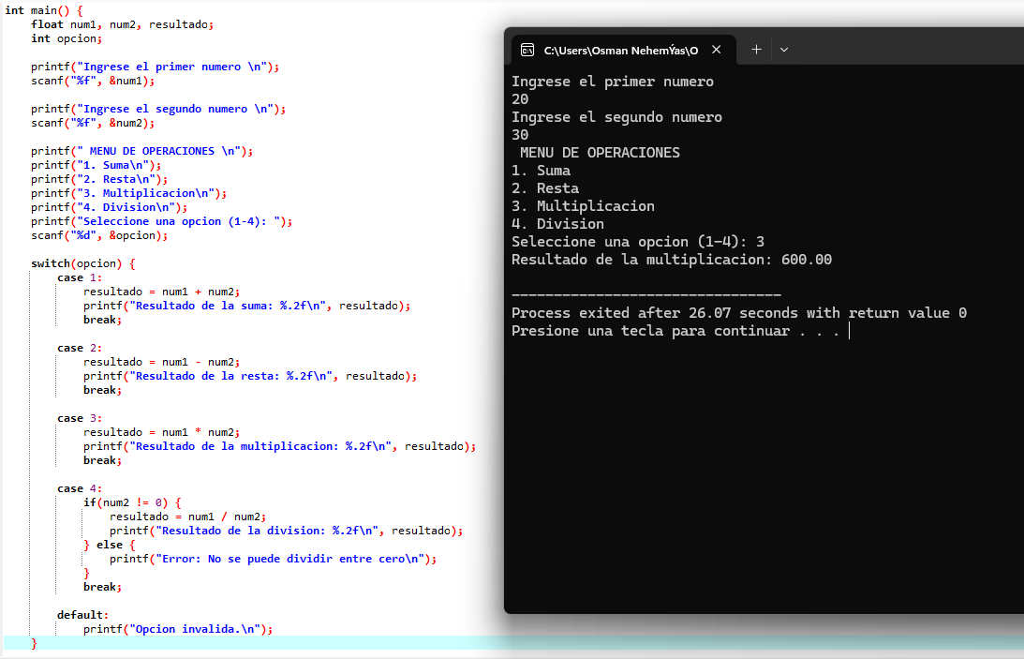Open a new terminal tab with plus button
Screen dimensions: 1024x659
pyautogui.click(x=756, y=50)
